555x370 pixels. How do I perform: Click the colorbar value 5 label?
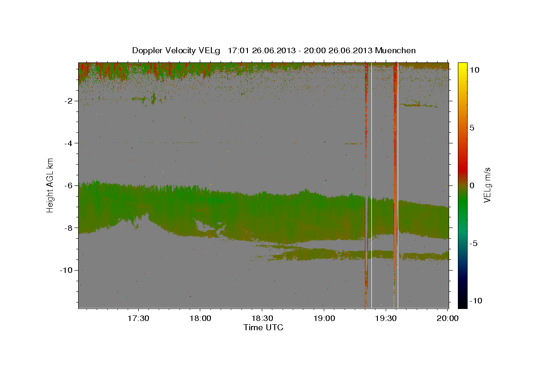[472, 128]
